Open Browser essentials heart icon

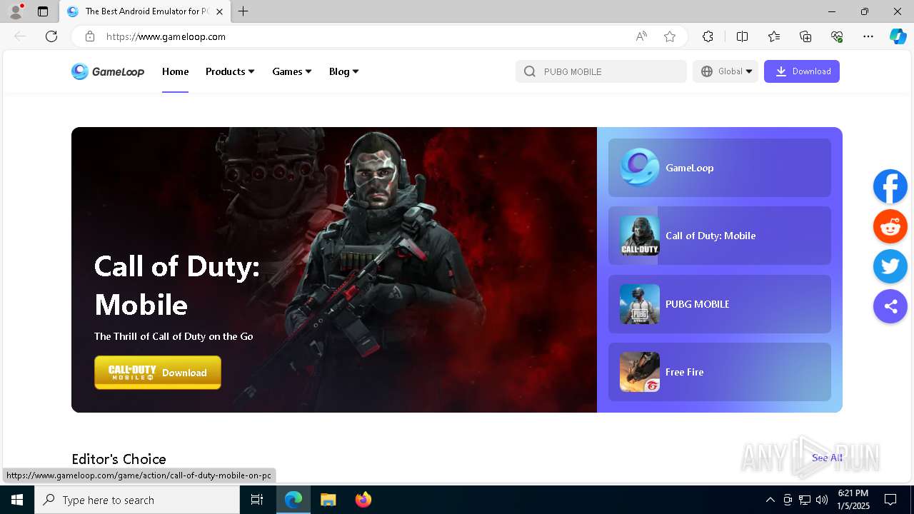pos(837,36)
